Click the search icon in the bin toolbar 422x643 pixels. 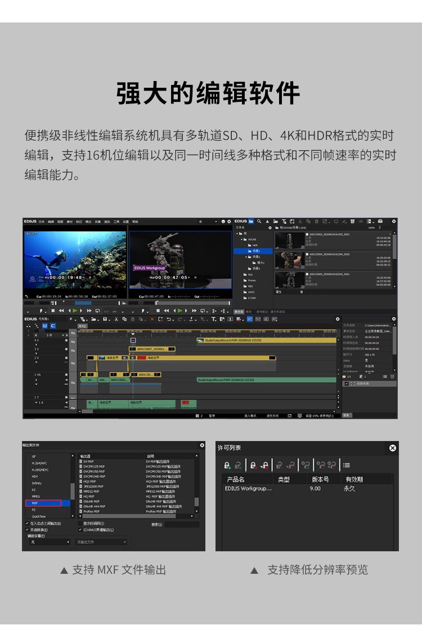pyautogui.click(x=260, y=221)
